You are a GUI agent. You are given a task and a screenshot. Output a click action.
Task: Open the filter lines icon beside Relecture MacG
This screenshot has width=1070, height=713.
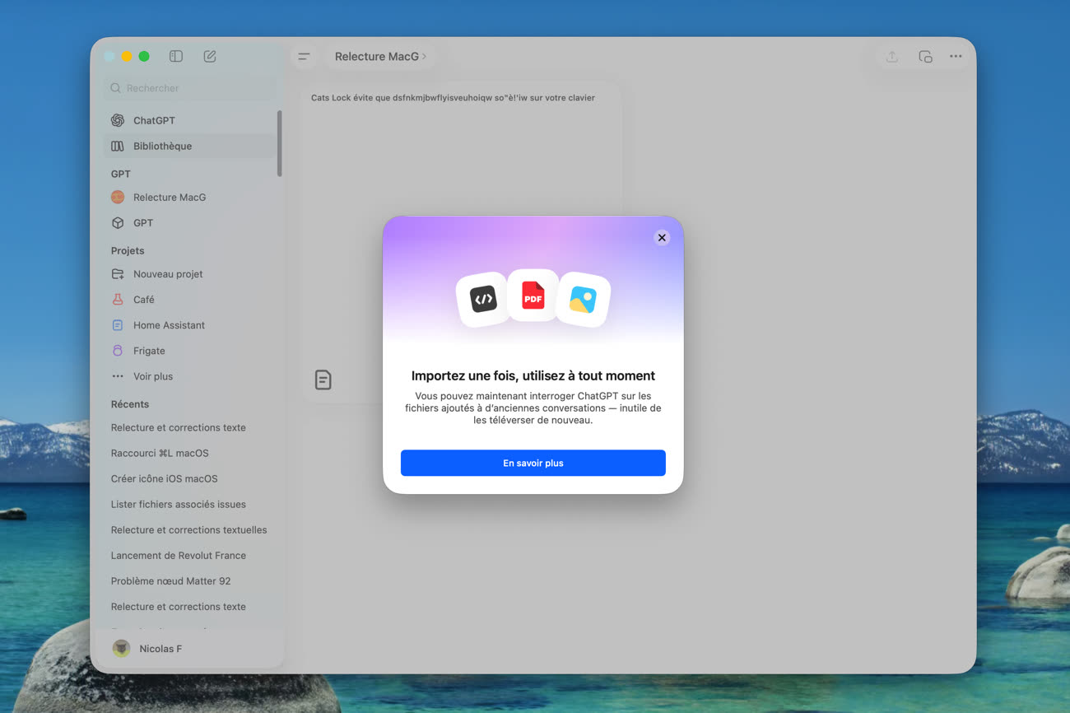click(x=304, y=57)
